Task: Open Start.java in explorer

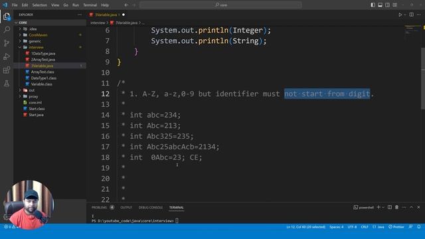Action: tap(36, 115)
